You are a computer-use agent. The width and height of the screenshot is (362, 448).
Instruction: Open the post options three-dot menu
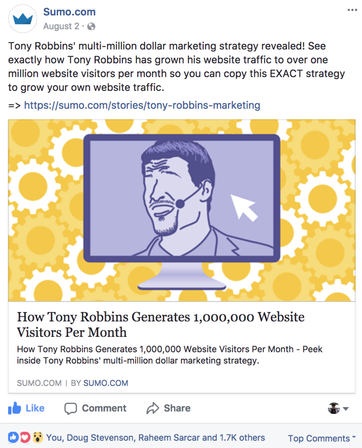[352, 10]
